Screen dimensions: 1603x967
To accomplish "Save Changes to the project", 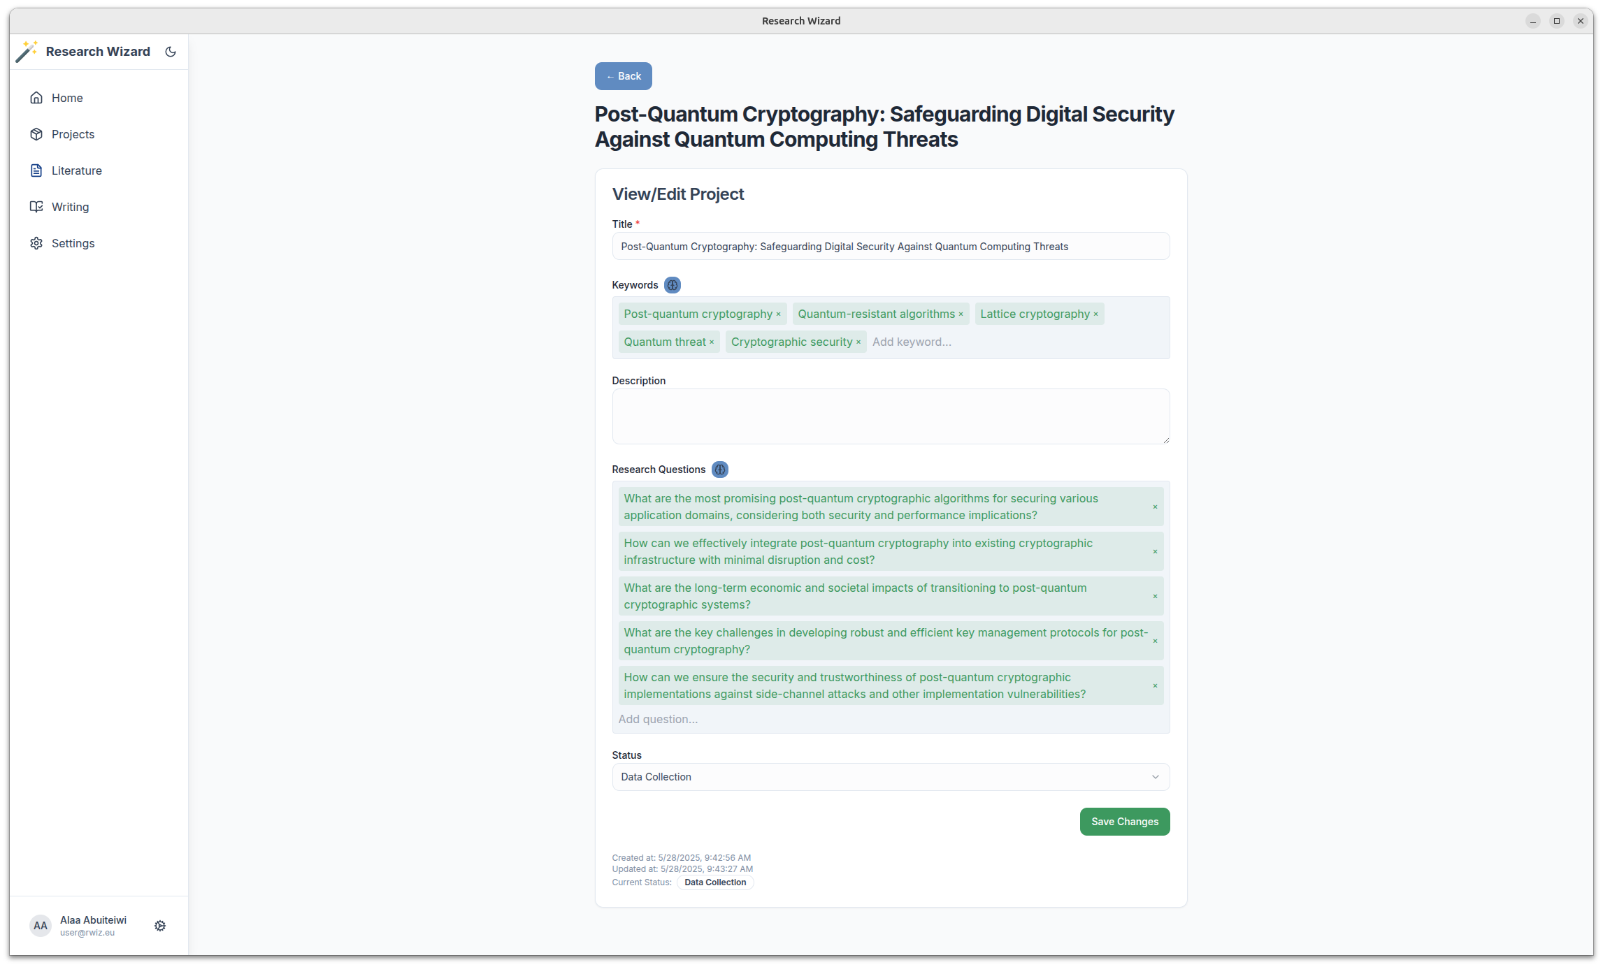I will (1124, 822).
